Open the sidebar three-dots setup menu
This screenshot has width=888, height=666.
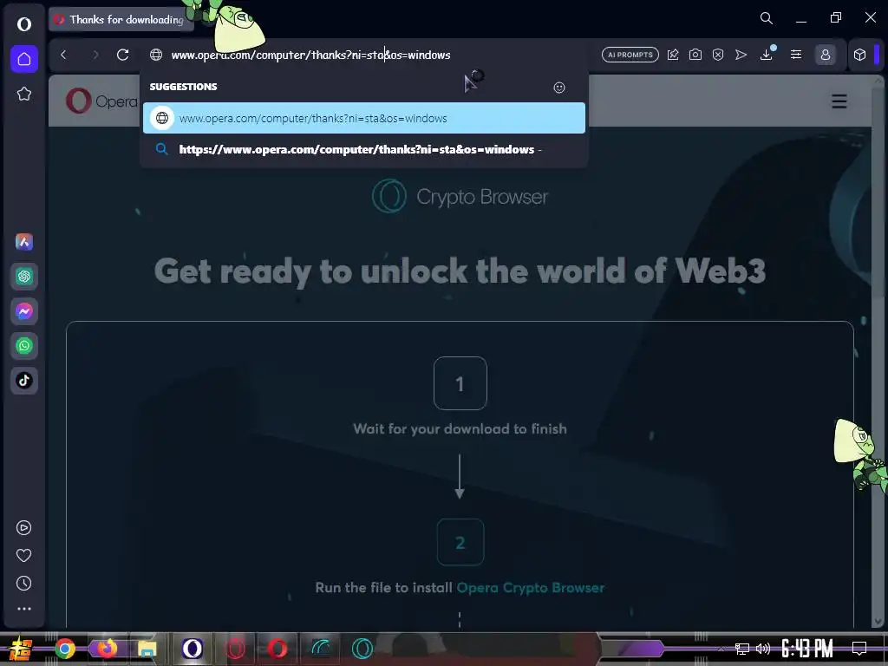tap(23, 609)
